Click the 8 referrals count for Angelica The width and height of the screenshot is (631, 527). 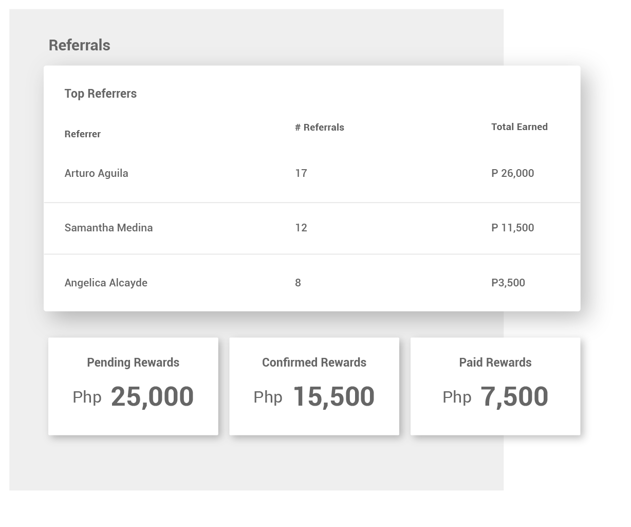coord(298,283)
